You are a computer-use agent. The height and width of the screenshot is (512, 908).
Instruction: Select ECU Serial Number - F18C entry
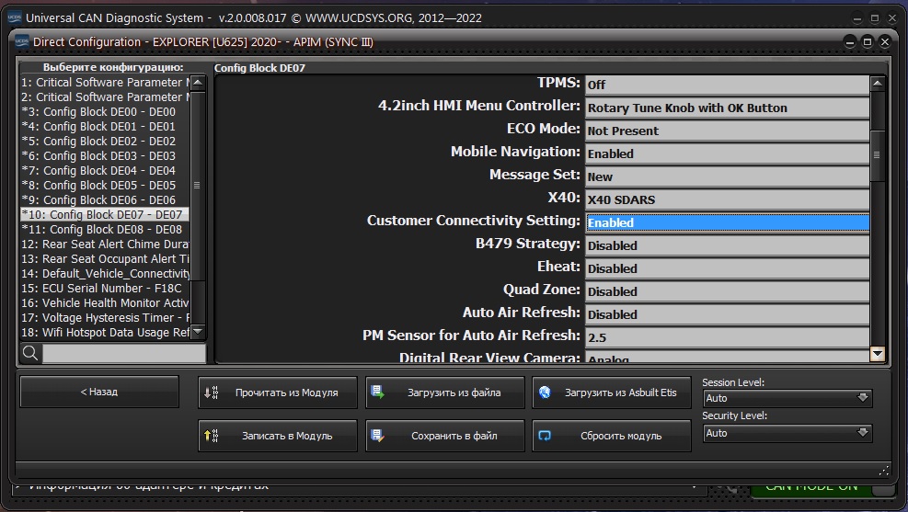point(103,288)
